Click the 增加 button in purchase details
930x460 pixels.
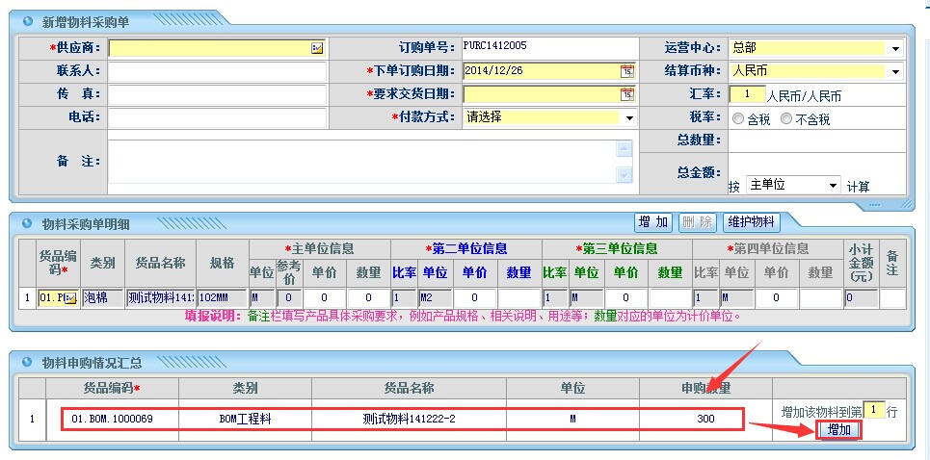653,222
